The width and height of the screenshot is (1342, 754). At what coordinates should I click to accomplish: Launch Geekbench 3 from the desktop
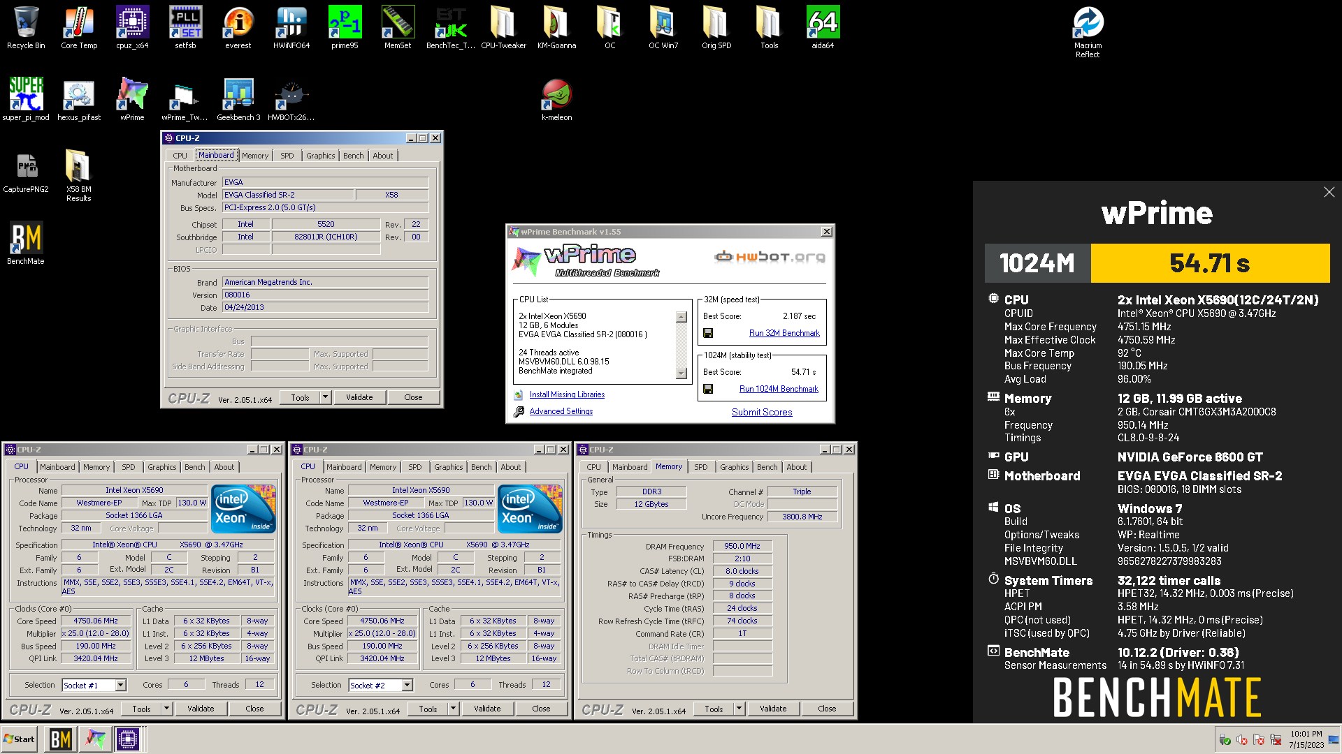pos(238,99)
